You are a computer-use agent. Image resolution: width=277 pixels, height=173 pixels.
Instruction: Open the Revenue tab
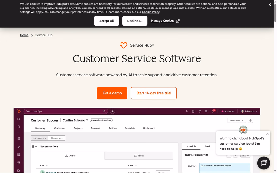tap(96, 128)
